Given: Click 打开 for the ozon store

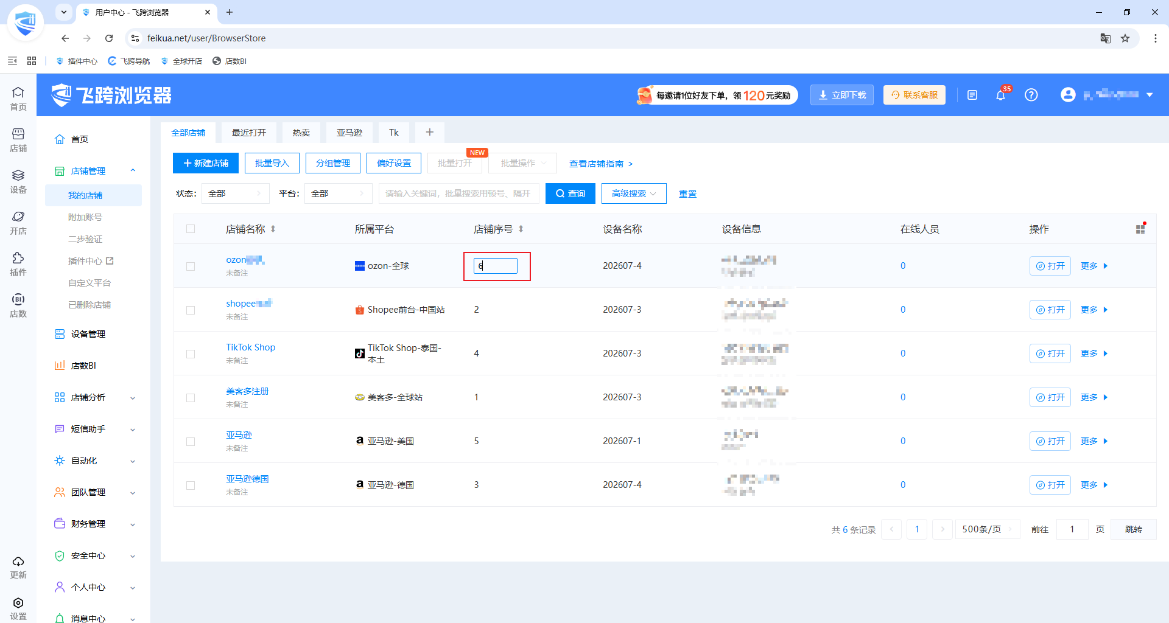Looking at the screenshot, I should (x=1050, y=266).
